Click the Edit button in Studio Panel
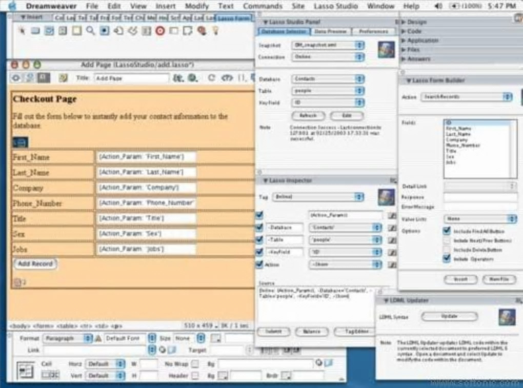The image size is (523, 388). pos(347,116)
